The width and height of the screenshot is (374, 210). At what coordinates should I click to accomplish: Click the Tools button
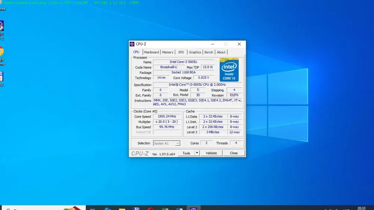[x=186, y=153]
